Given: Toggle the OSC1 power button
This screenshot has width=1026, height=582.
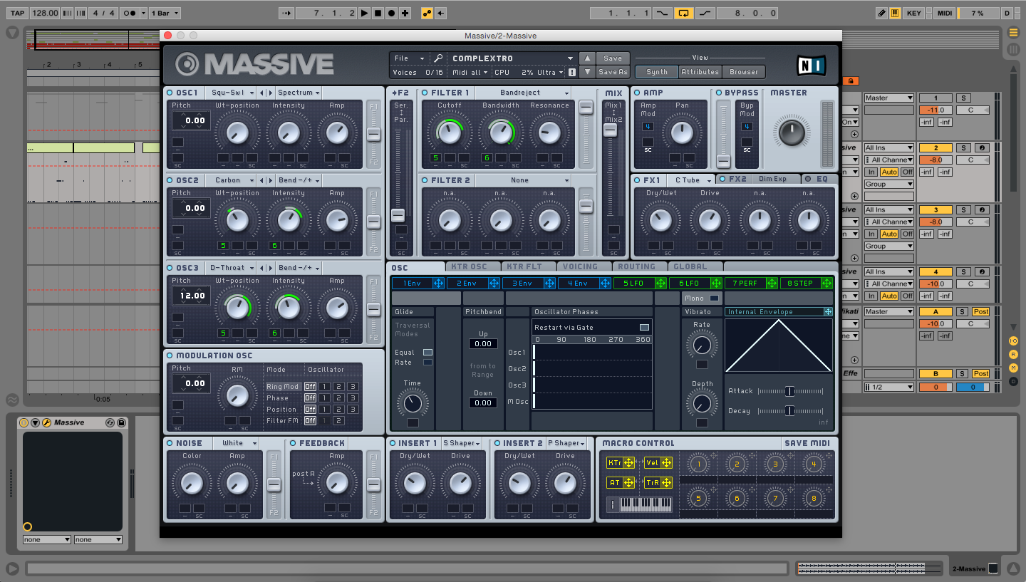Looking at the screenshot, I should (170, 93).
